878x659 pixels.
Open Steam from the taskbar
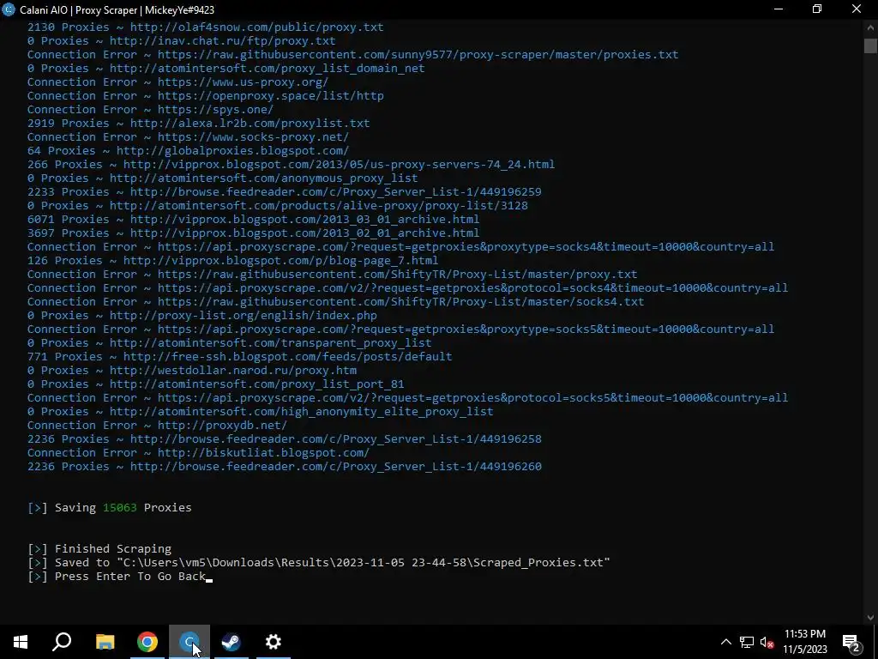[232, 642]
